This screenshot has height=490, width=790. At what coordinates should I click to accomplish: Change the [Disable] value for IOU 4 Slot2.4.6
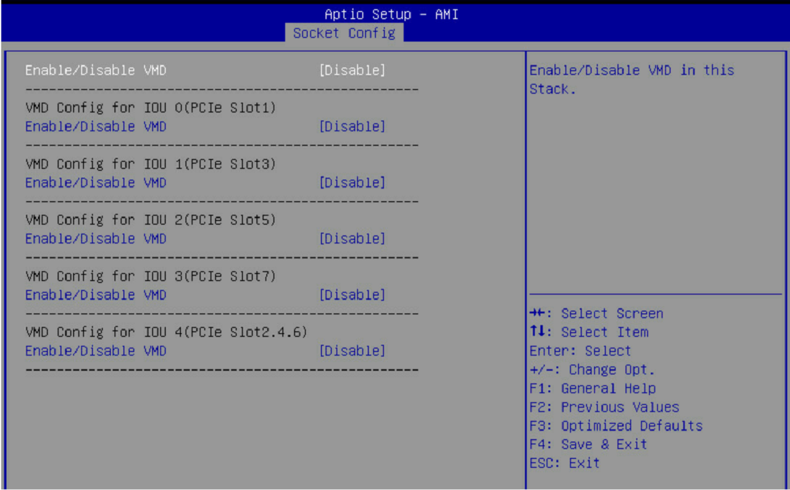tap(352, 351)
